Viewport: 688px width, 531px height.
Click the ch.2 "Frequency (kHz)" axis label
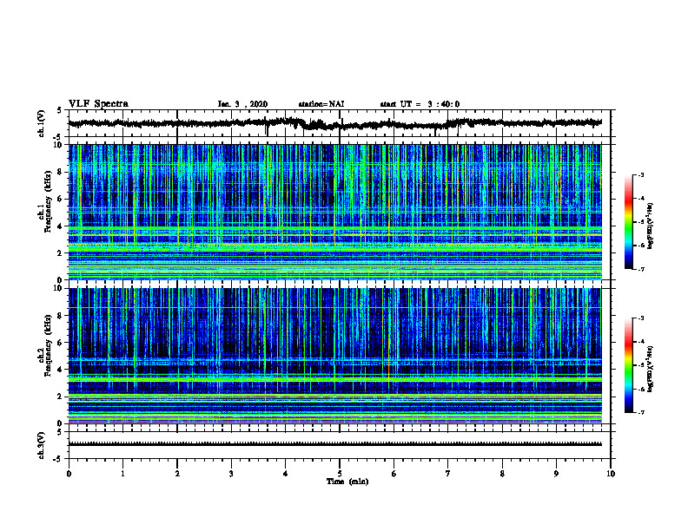[x=48, y=345]
